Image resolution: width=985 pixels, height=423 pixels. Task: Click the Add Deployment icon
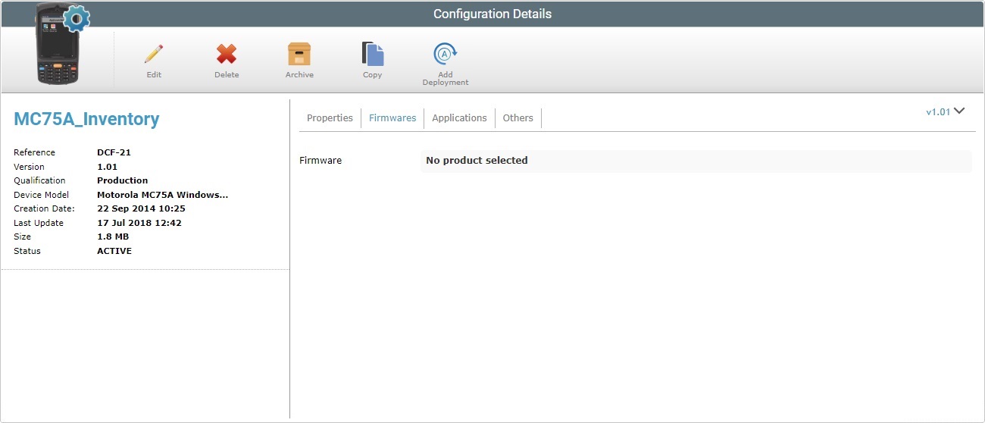click(446, 54)
